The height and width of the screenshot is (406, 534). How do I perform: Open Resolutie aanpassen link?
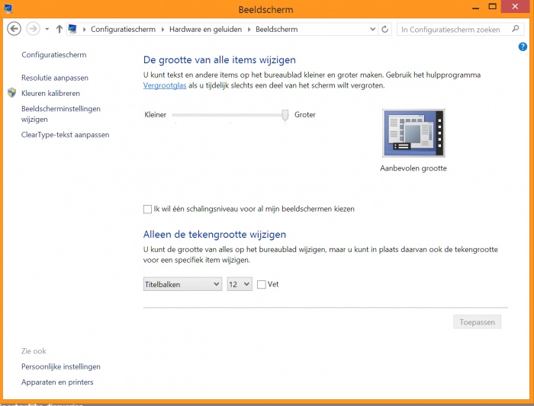pyautogui.click(x=55, y=78)
